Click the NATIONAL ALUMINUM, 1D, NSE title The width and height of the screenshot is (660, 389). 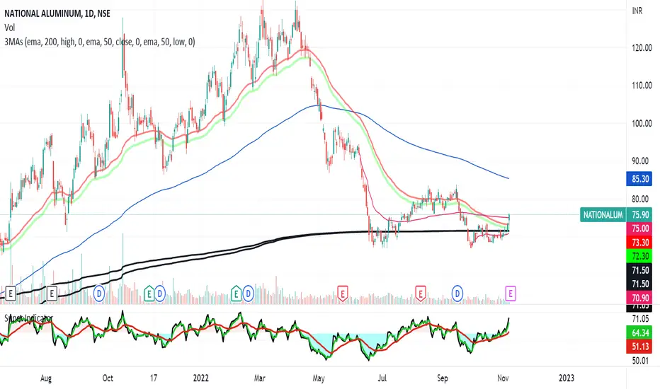point(57,13)
